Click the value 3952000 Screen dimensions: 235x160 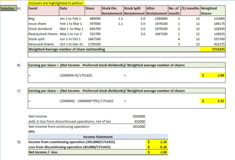click(139, 126)
